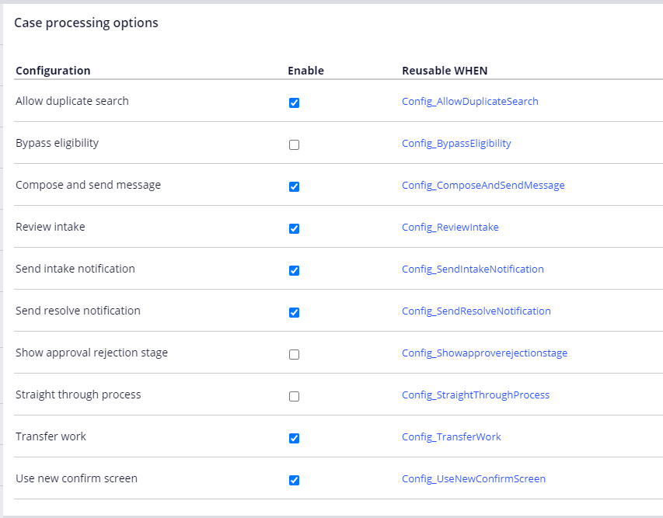Select Compose and send message label
The width and height of the screenshot is (663, 518).
88,185
